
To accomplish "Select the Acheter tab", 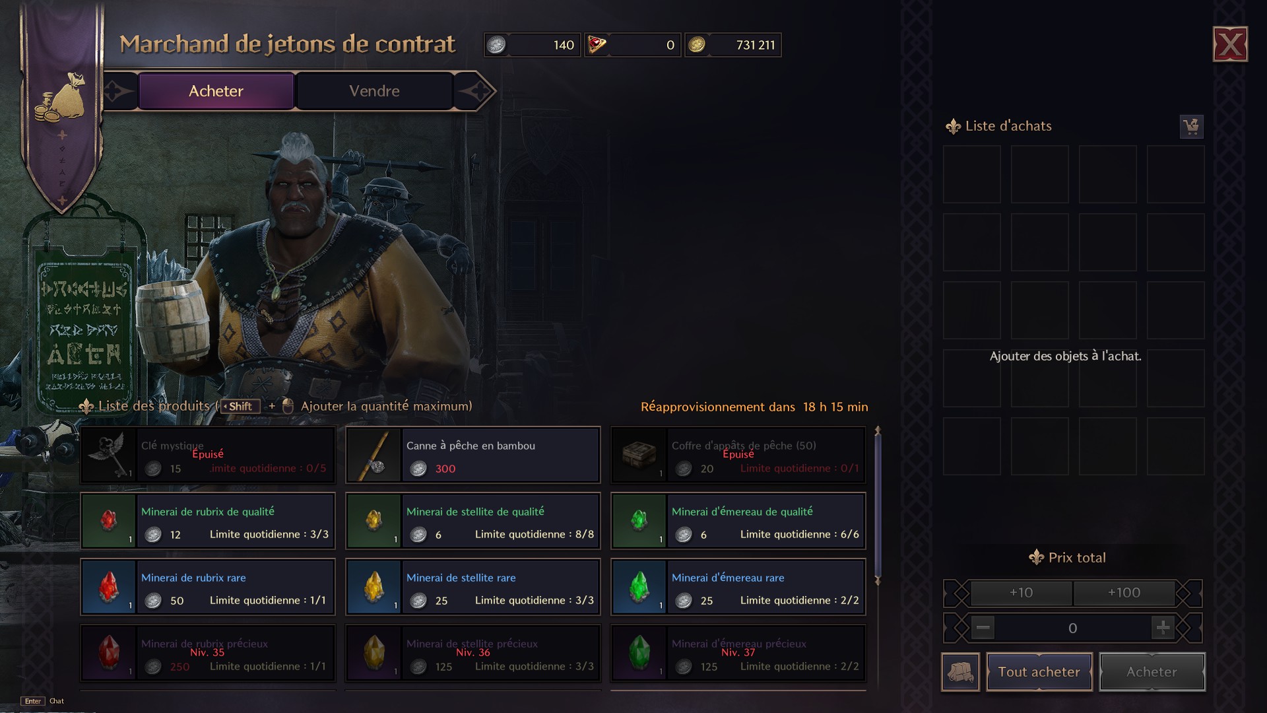I will click(x=216, y=91).
